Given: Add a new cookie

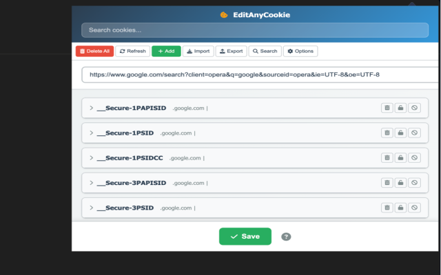Looking at the screenshot, I should click(166, 51).
